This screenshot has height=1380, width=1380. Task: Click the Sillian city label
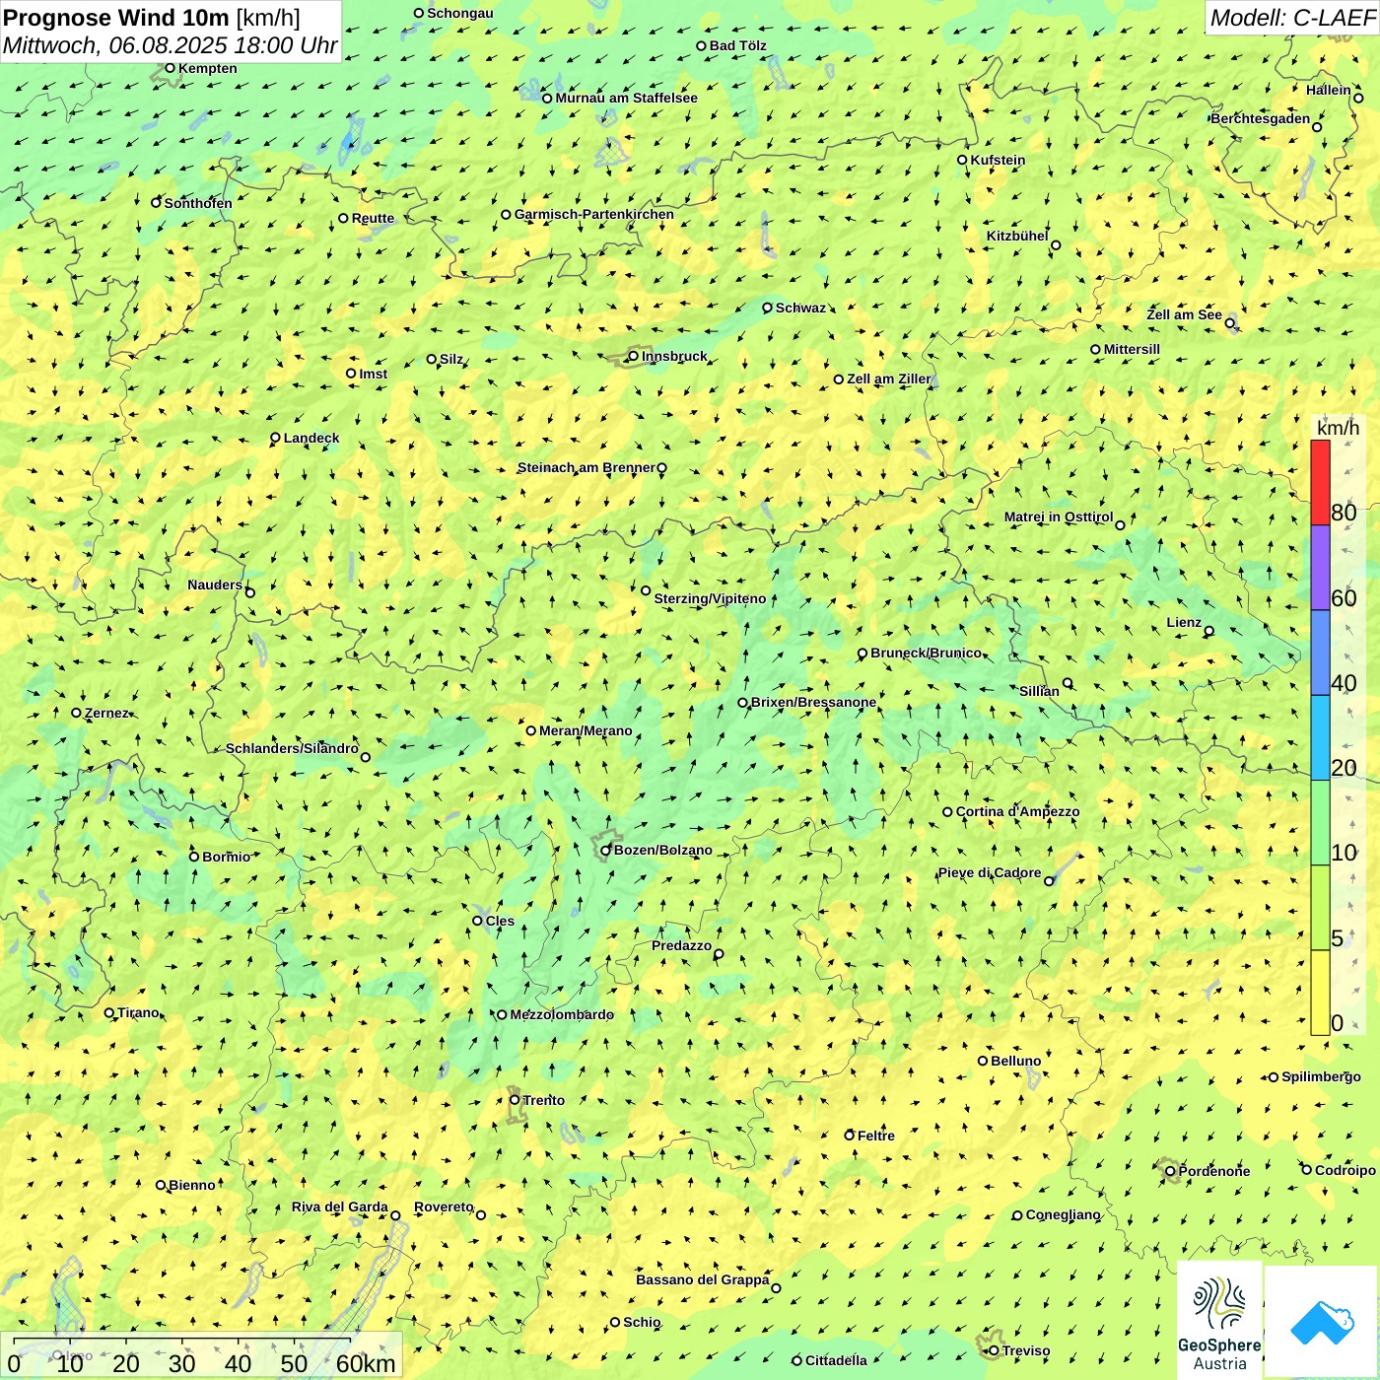tap(1039, 691)
